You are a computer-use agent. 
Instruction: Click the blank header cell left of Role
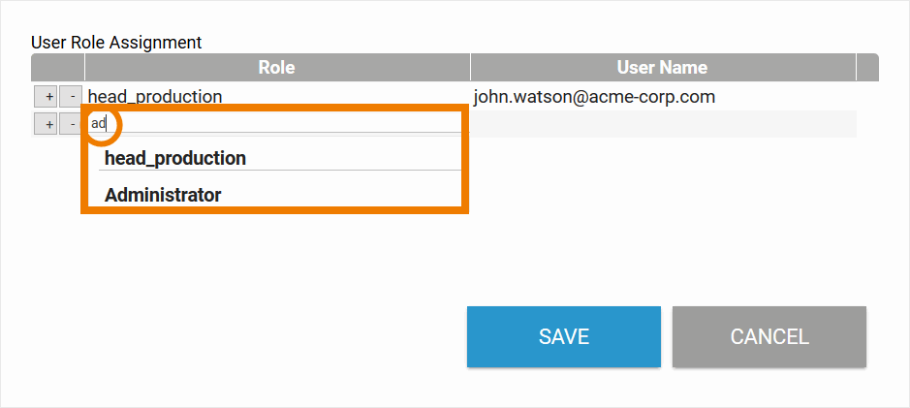(x=57, y=68)
